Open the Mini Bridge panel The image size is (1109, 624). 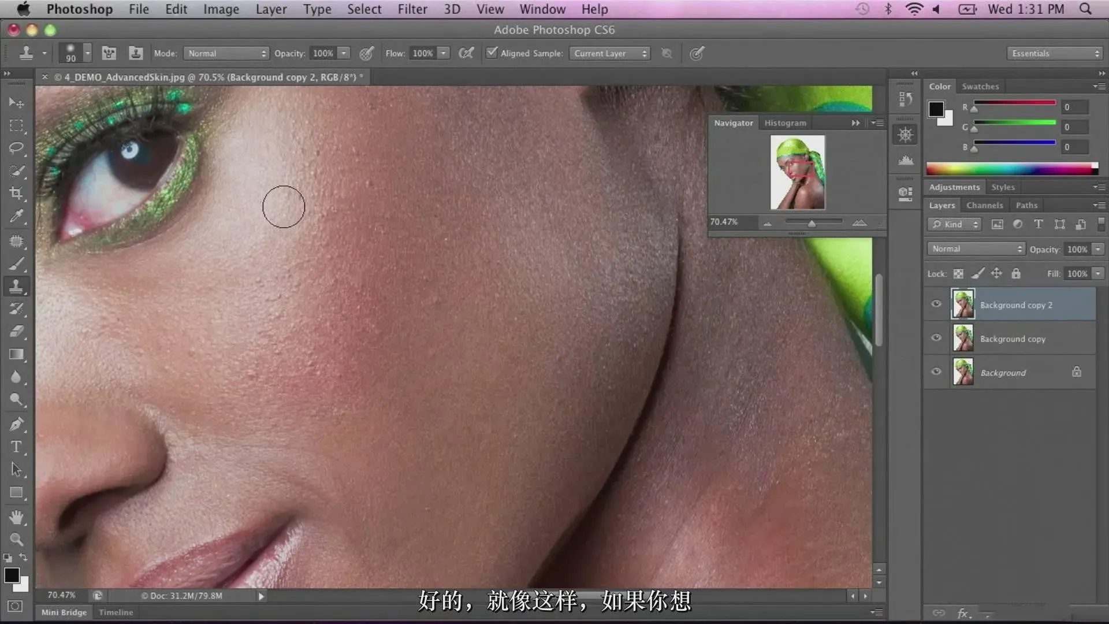(x=64, y=612)
